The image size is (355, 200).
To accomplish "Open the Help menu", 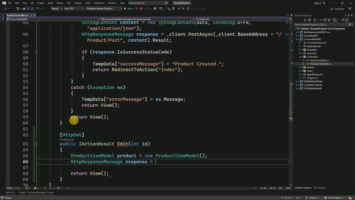I will point(122,3).
